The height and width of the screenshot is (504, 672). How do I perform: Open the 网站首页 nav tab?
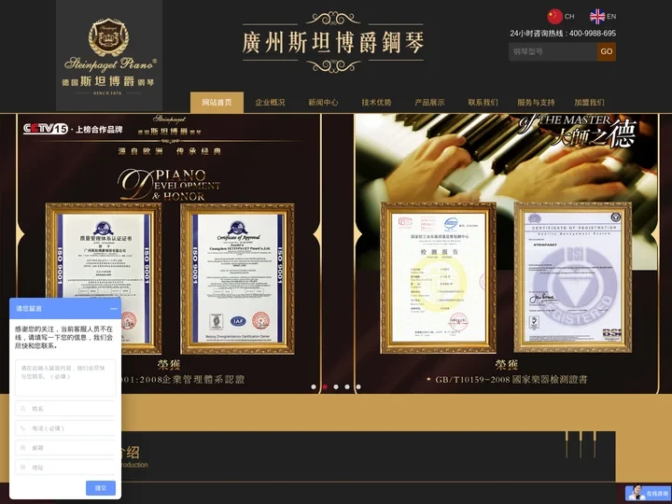coord(217,103)
